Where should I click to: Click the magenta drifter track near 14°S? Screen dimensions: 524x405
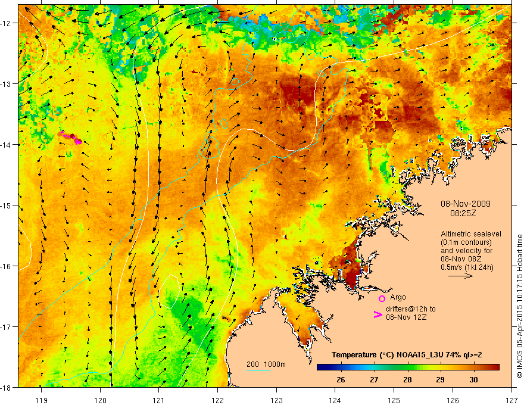70,137
